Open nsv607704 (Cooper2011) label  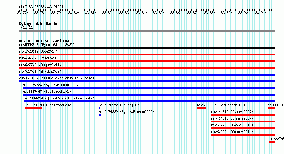(x=232, y=132)
